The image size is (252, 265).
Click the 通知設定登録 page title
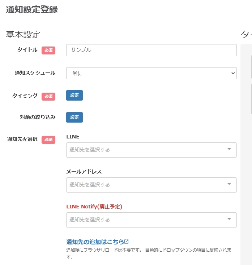[x=32, y=10]
